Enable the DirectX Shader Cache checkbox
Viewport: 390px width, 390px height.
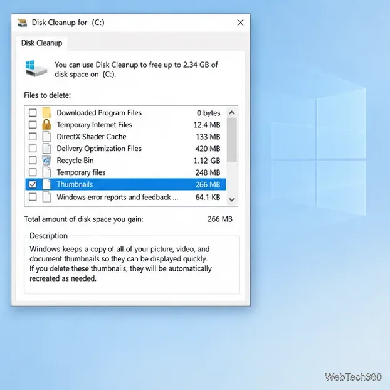(33, 137)
